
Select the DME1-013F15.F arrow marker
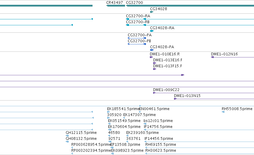(155, 69)
